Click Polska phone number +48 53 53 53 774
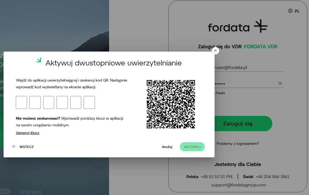This screenshot has height=195, width=309. pyautogui.click(x=217, y=177)
